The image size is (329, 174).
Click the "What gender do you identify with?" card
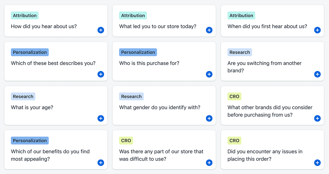click(x=164, y=106)
